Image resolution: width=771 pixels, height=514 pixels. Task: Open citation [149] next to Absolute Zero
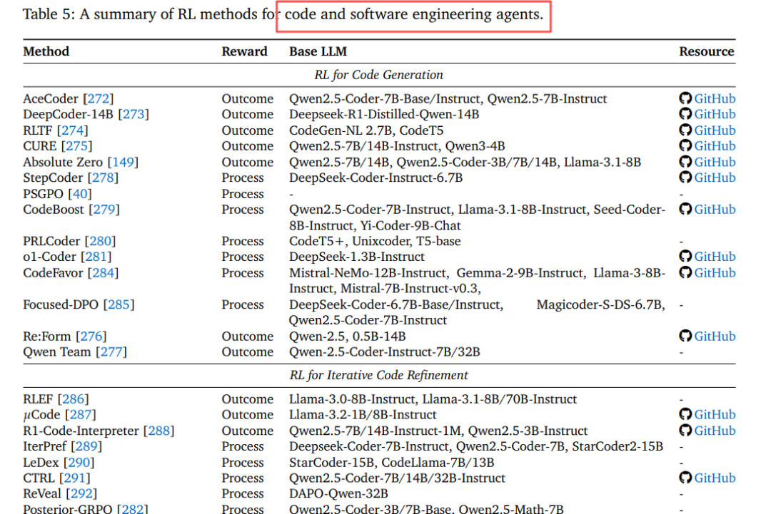[123, 163]
